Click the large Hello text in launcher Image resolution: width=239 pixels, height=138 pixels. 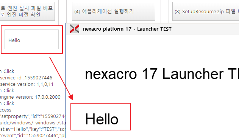pos(102,119)
